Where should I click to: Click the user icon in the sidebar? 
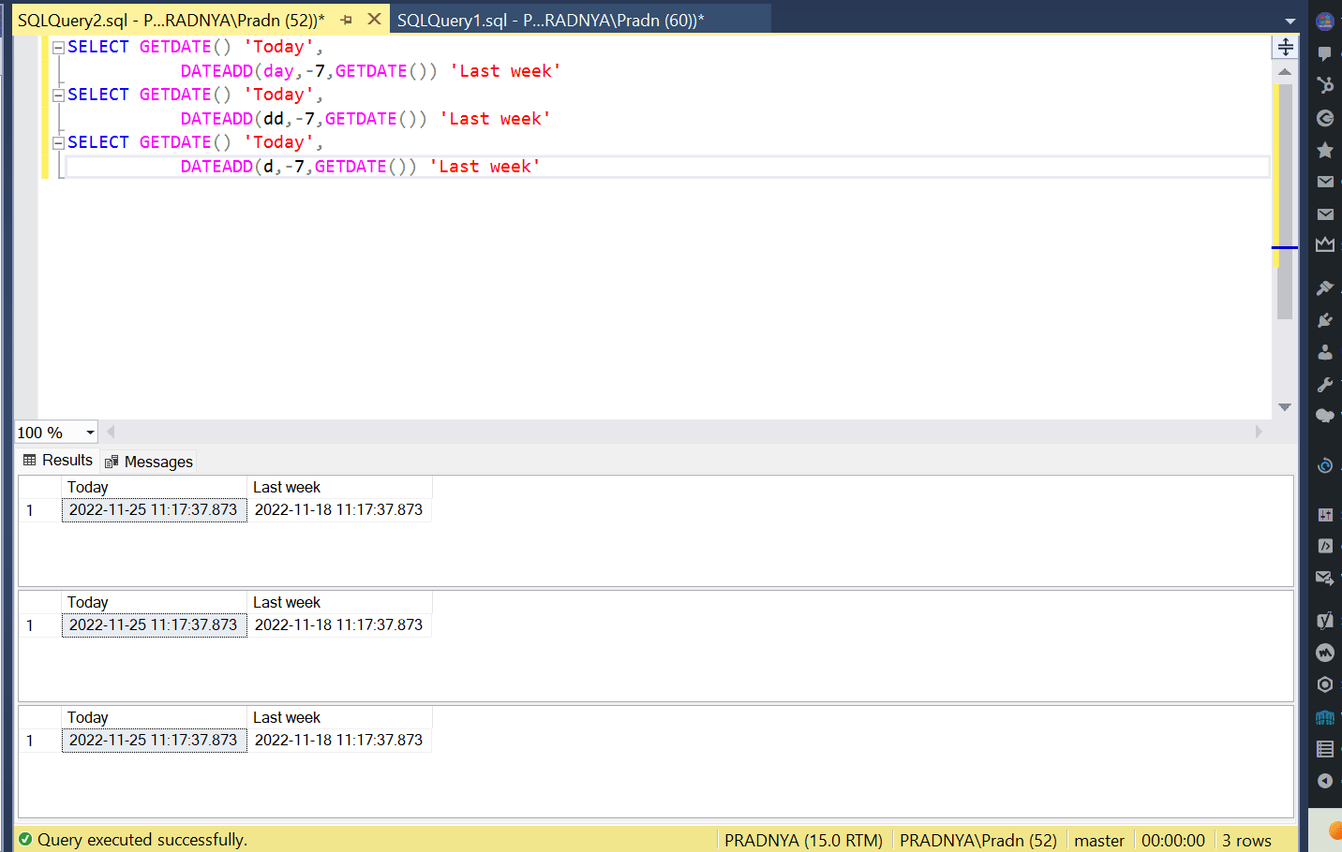pyautogui.click(x=1325, y=352)
